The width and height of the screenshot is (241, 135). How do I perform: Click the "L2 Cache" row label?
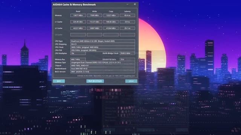click(x=59, y=28)
